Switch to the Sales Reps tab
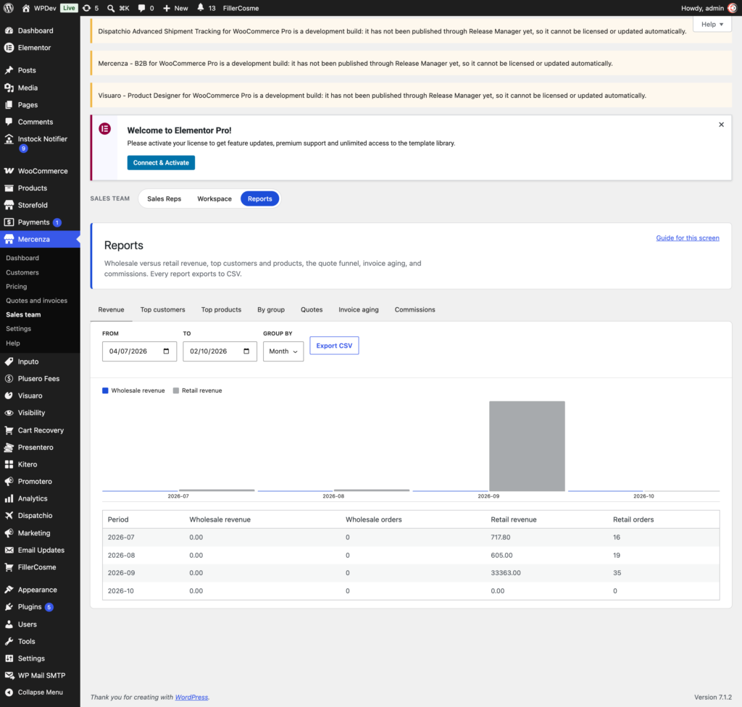742x707 pixels. pos(164,198)
